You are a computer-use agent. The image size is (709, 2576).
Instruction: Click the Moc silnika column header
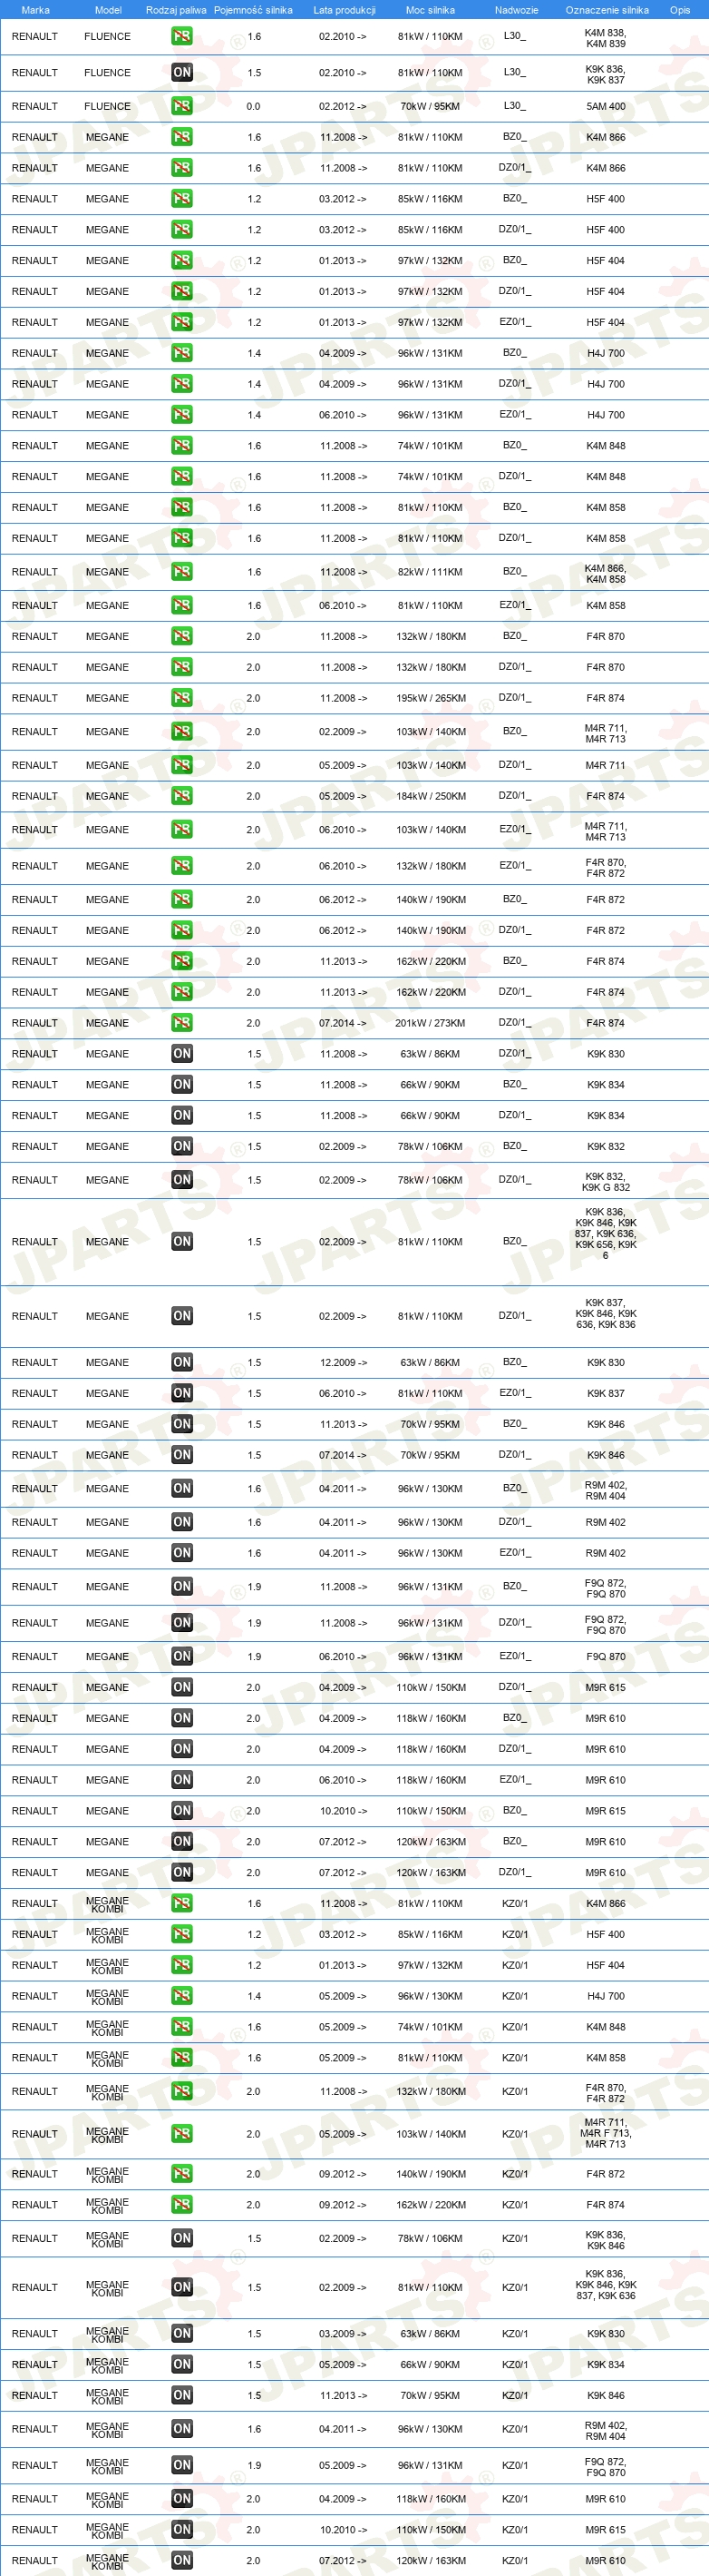(x=431, y=10)
